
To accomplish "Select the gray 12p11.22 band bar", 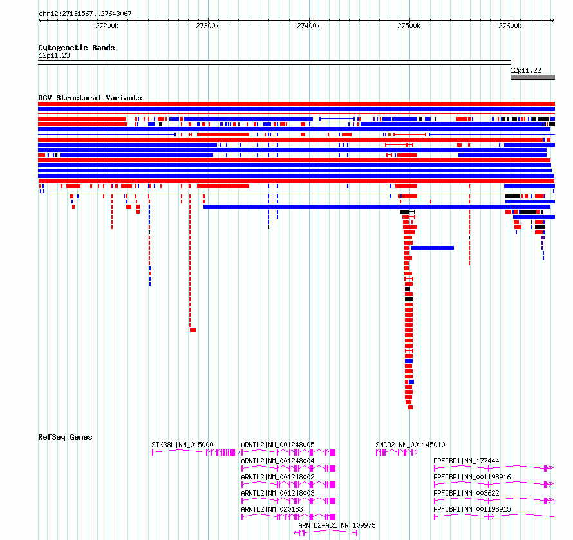I will coord(533,77).
